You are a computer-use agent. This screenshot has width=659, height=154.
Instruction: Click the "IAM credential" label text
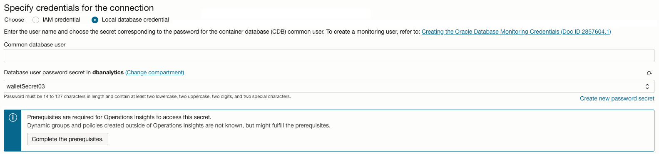coord(61,20)
